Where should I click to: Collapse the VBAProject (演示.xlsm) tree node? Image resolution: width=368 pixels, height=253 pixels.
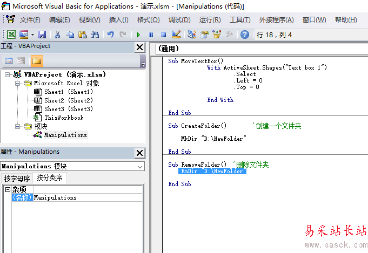point(7,74)
